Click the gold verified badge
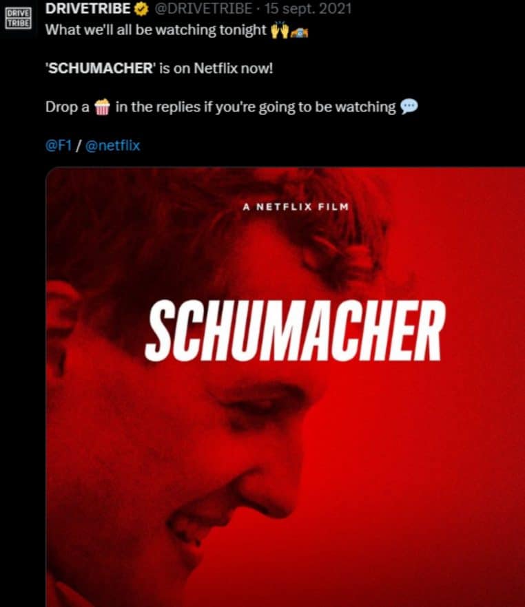Screen dimensions: 525x607 point(141,9)
